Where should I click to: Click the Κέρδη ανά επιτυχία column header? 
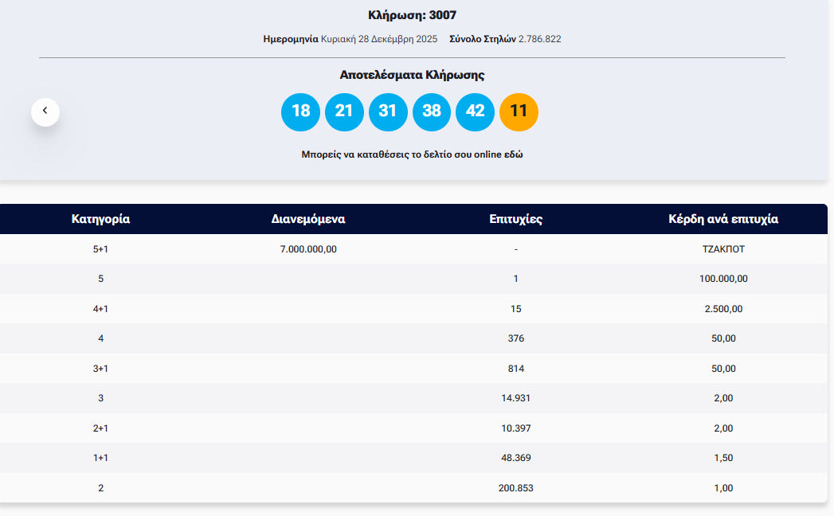pyautogui.click(x=723, y=219)
